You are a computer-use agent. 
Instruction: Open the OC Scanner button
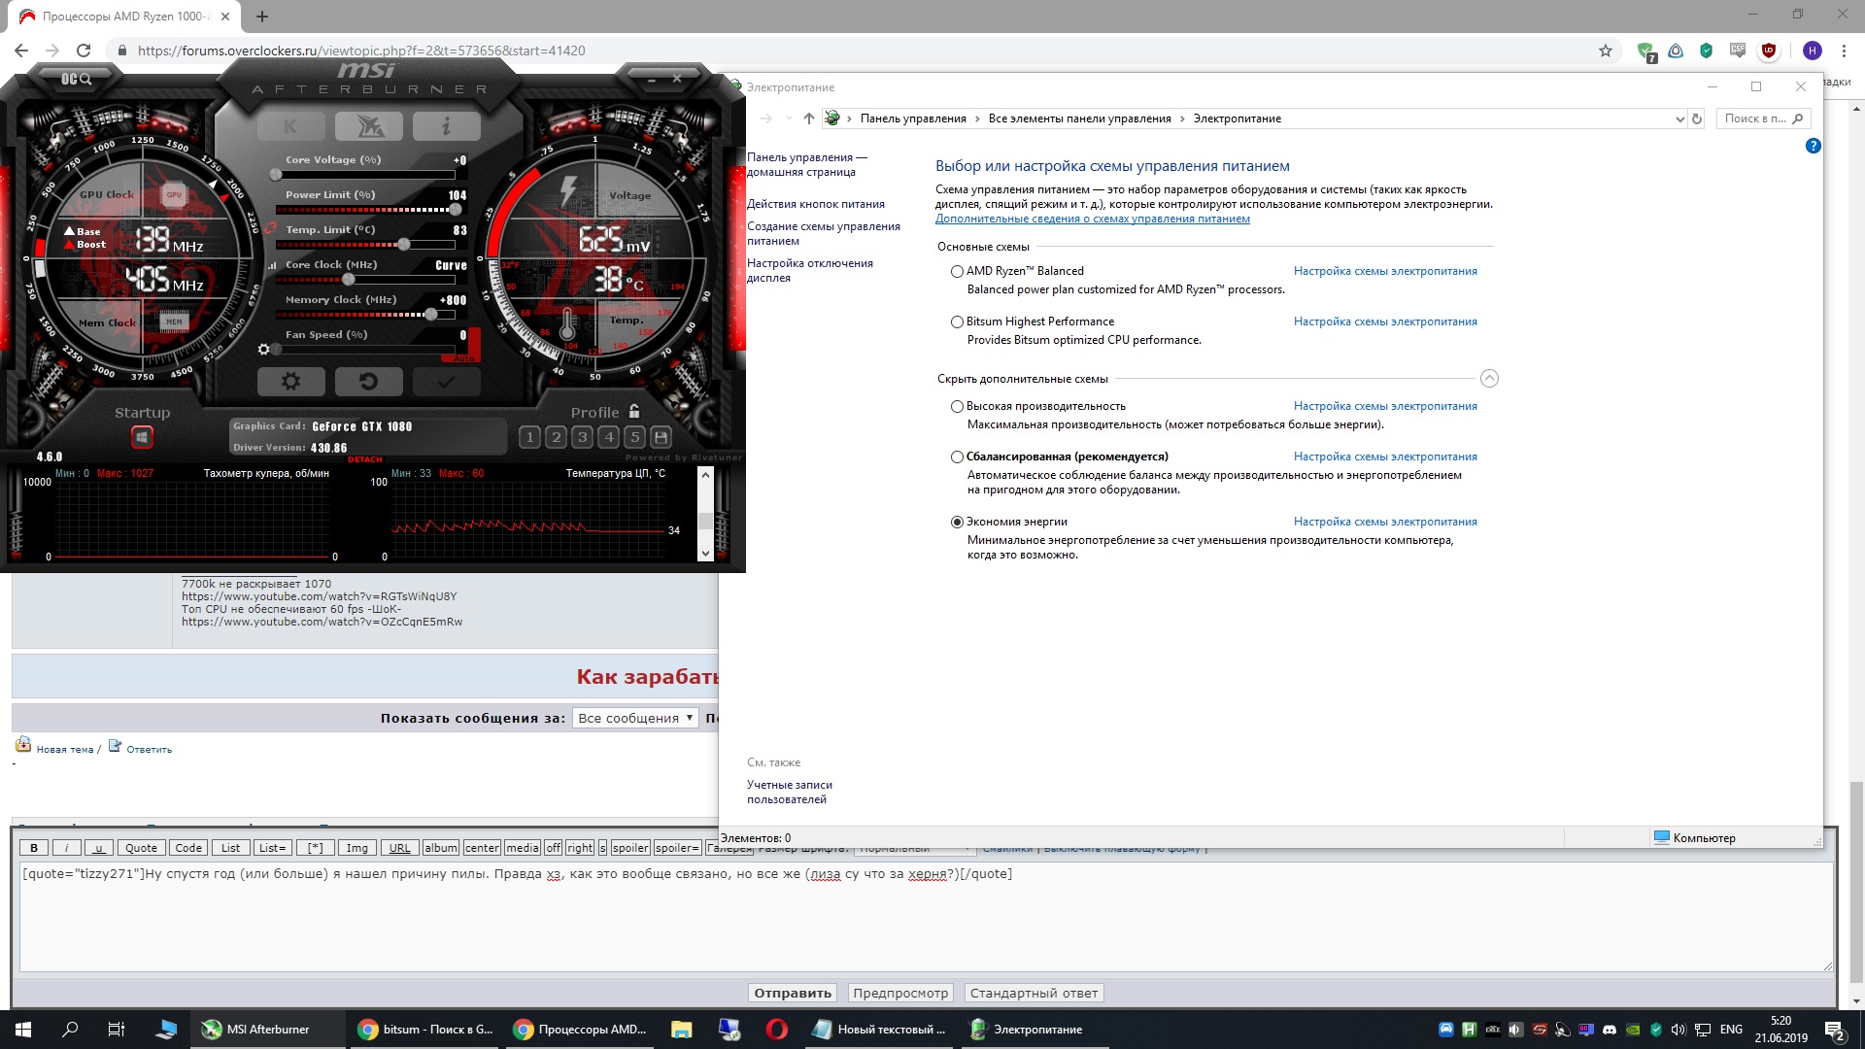pyautogui.click(x=77, y=79)
